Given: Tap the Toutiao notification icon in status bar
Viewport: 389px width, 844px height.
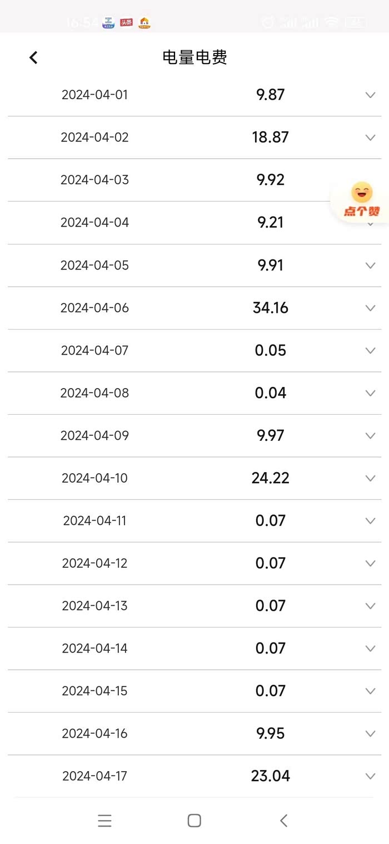Looking at the screenshot, I should pyautogui.click(x=127, y=23).
